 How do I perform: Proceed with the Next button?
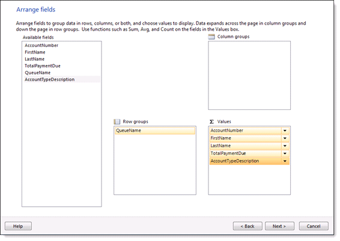[279, 226]
